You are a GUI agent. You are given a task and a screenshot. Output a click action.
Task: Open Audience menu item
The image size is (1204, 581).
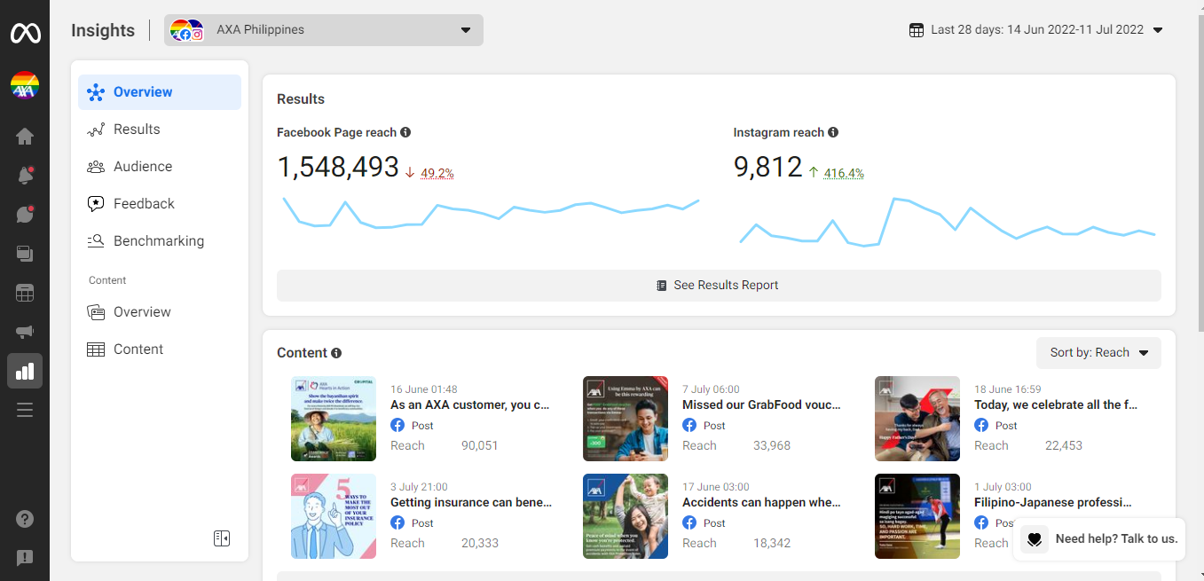[x=160, y=167]
